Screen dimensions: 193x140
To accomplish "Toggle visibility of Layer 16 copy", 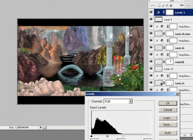I will (151, 33).
